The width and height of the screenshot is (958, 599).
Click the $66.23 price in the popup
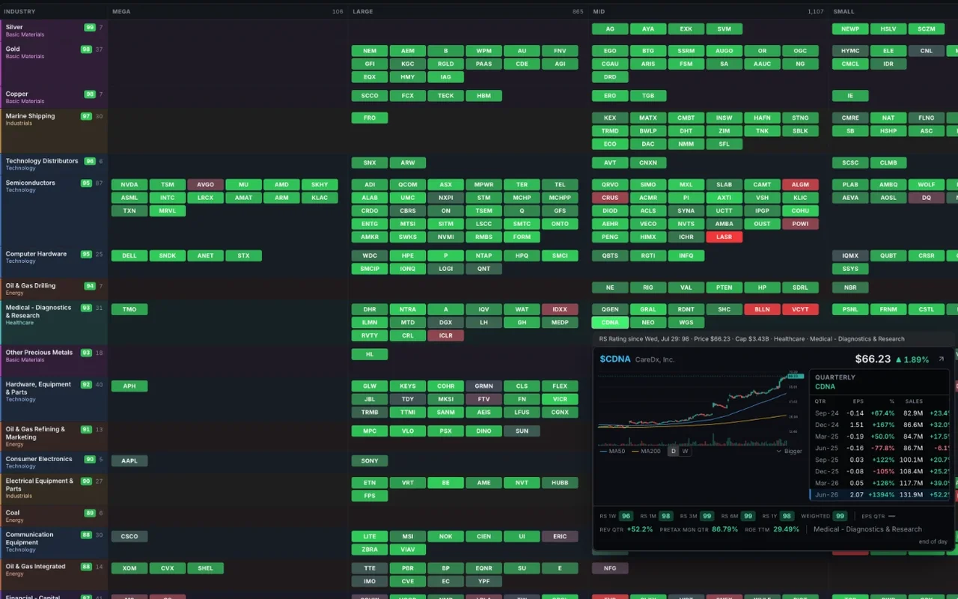click(x=873, y=359)
